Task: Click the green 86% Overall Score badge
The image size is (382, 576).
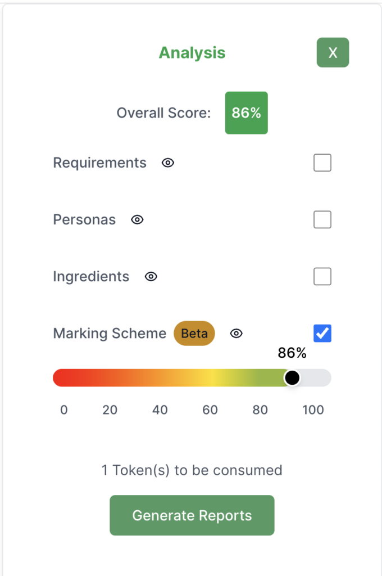Action: pos(246,113)
